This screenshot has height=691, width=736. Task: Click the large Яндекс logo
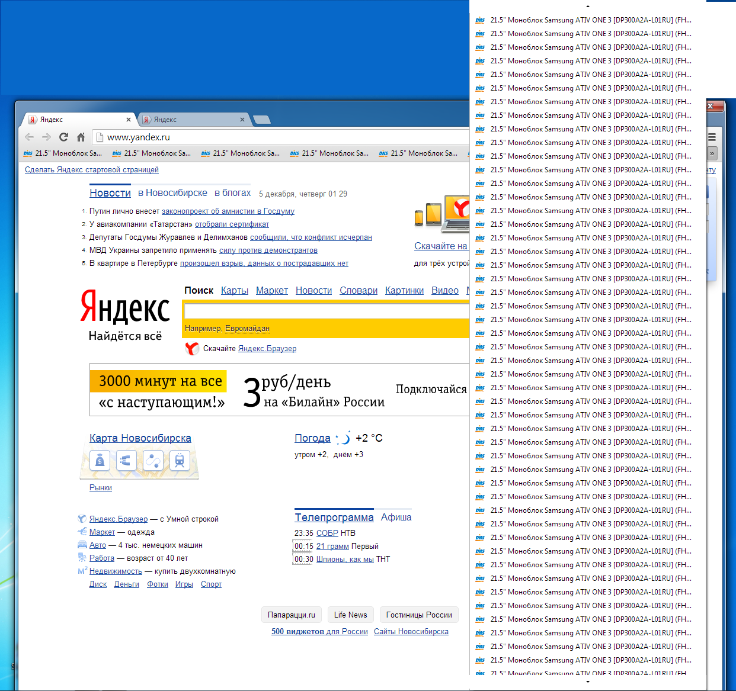point(125,306)
